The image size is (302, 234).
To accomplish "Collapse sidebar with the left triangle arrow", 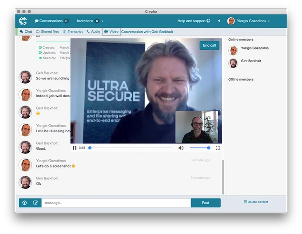I will (x=219, y=21).
